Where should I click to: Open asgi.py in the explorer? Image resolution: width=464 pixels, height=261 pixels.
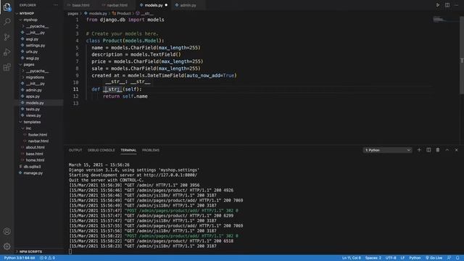tap(32, 39)
